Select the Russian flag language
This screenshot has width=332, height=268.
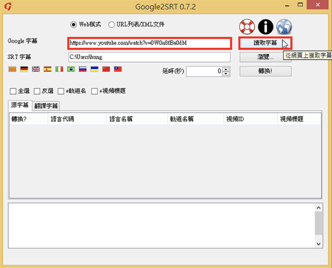83,69
